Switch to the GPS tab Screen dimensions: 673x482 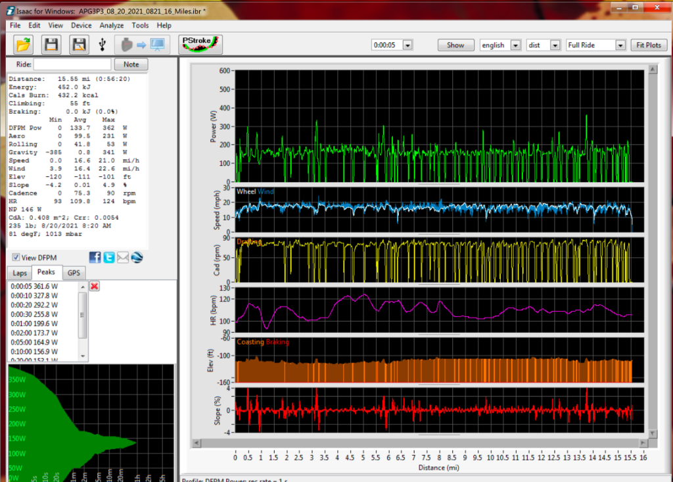point(74,272)
